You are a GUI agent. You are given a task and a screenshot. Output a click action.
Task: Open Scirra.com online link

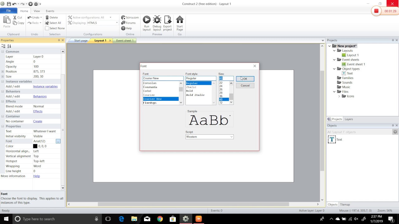pyautogui.click(x=130, y=17)
